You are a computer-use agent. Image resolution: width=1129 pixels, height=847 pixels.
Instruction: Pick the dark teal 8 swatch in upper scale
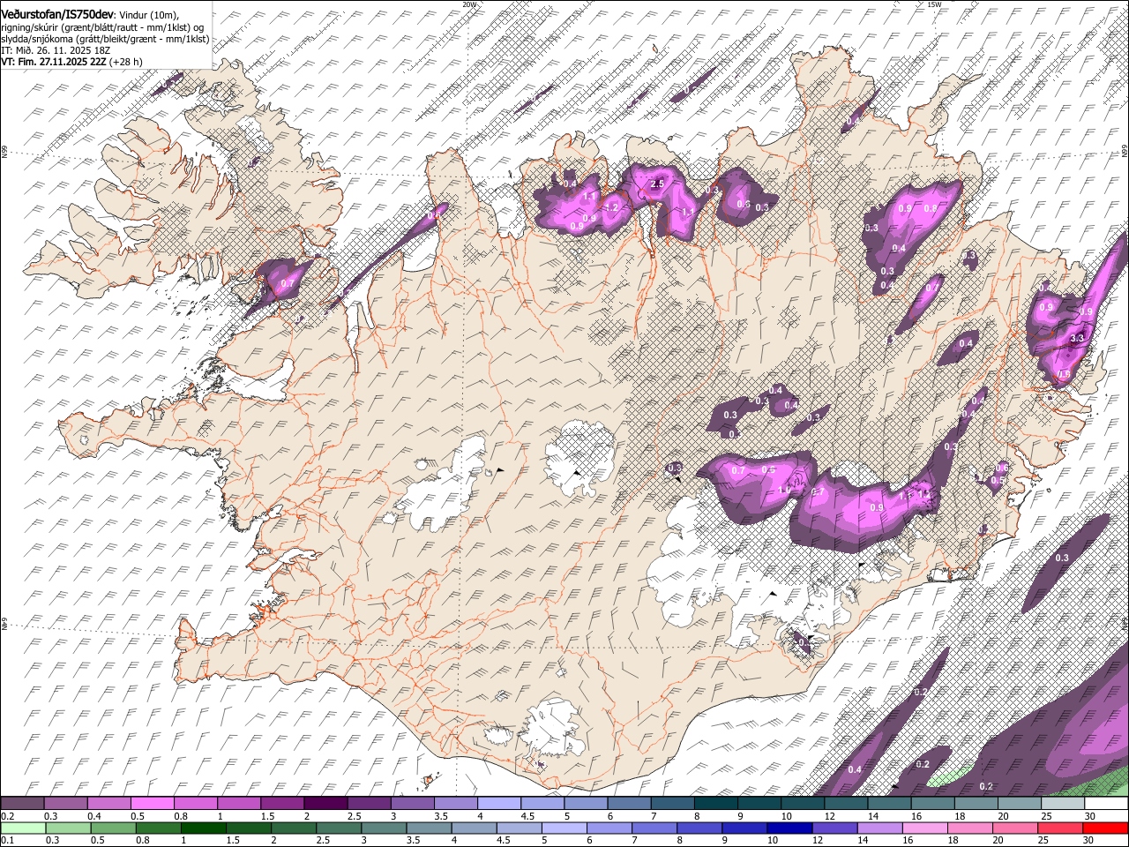point(714,804)
